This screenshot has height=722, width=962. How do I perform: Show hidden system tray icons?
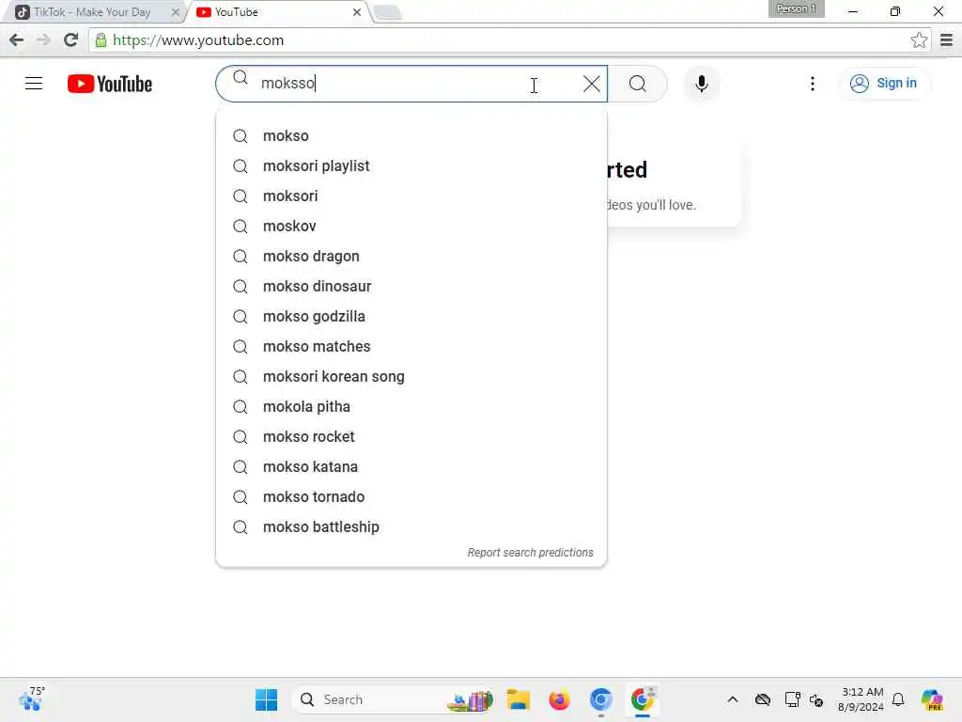click(733, 699)
